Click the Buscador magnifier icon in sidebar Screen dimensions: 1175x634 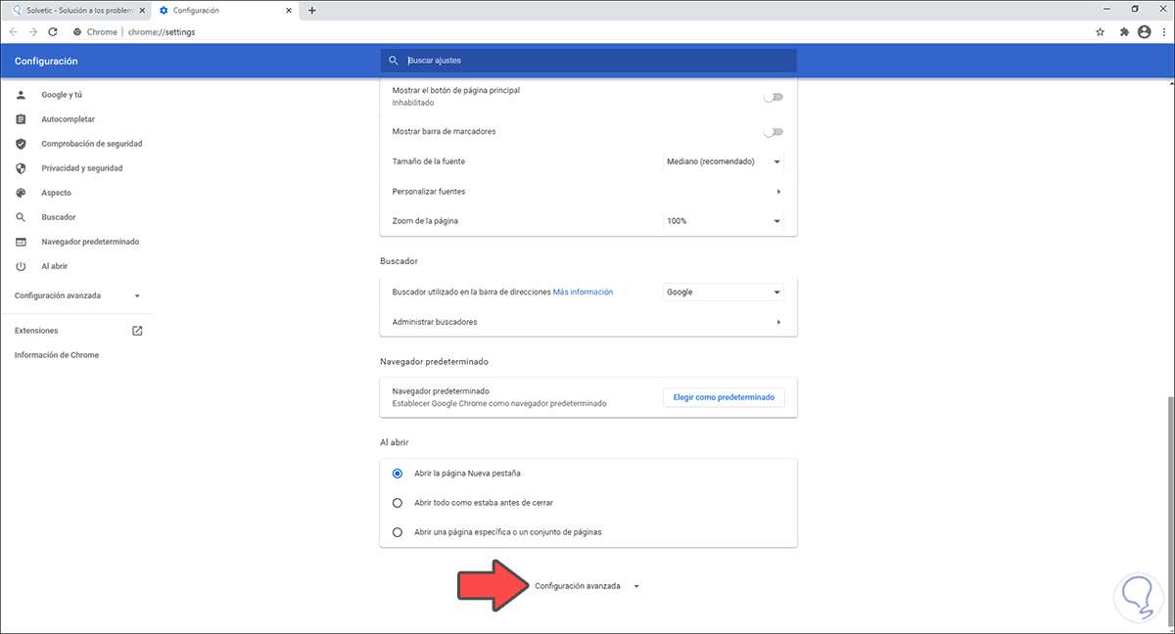tap(21, 217)
